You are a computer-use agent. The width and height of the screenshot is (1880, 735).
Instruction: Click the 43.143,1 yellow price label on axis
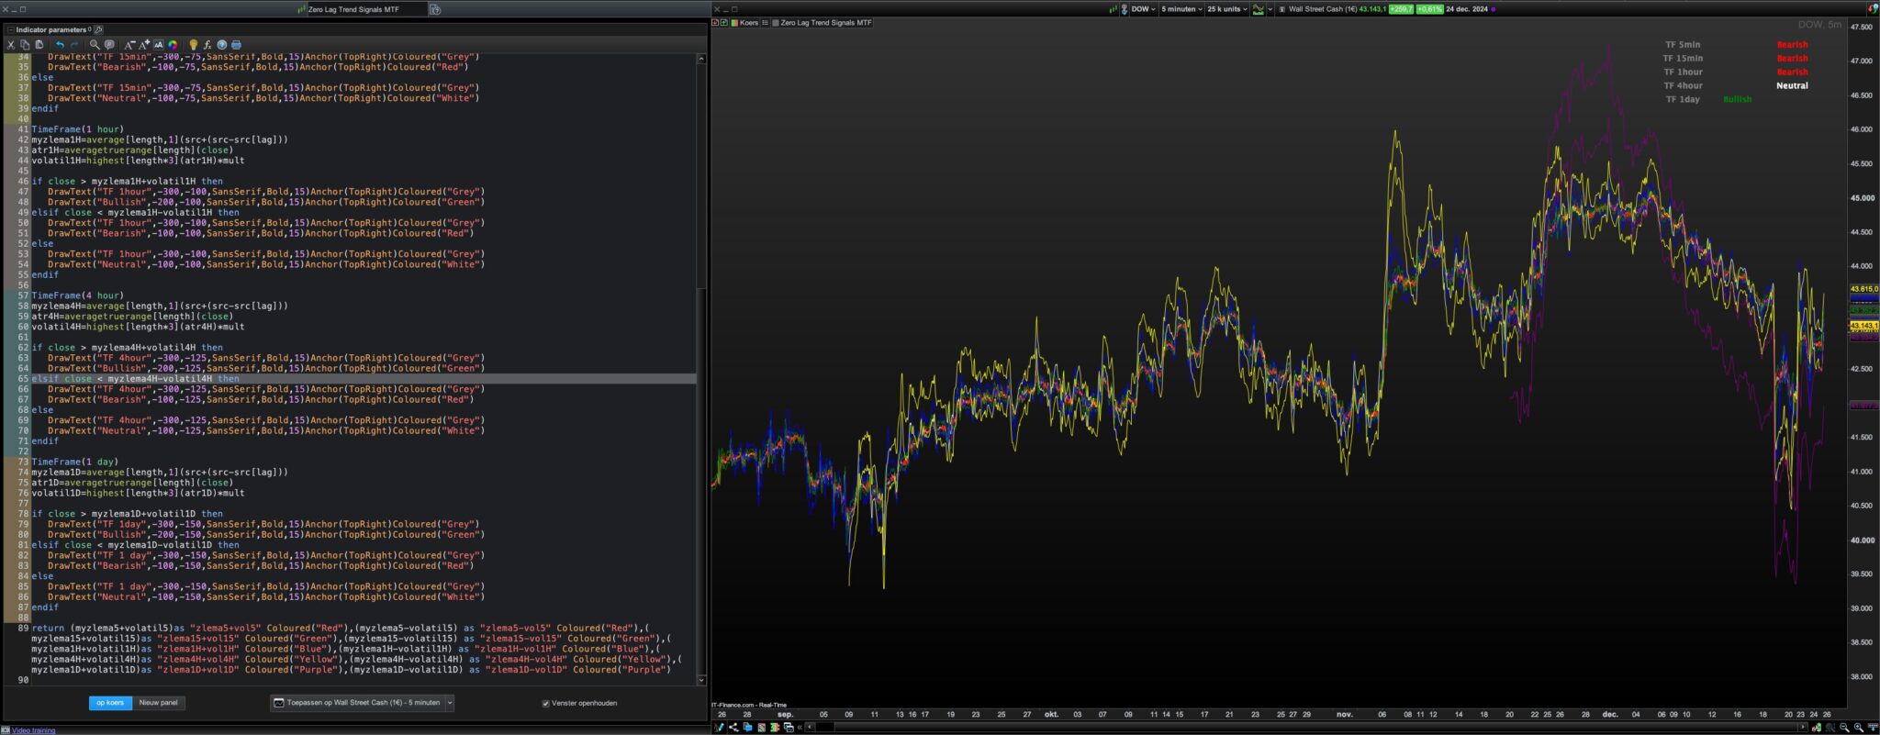point(1863,326)
